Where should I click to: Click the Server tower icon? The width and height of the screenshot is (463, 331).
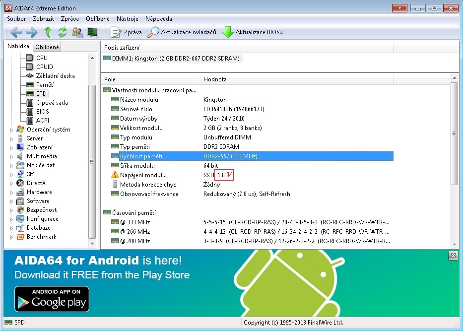[20, 138]
